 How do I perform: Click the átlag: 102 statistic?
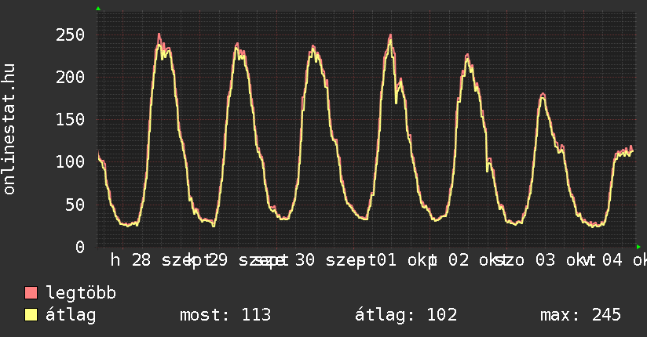(x=406, y=315)
